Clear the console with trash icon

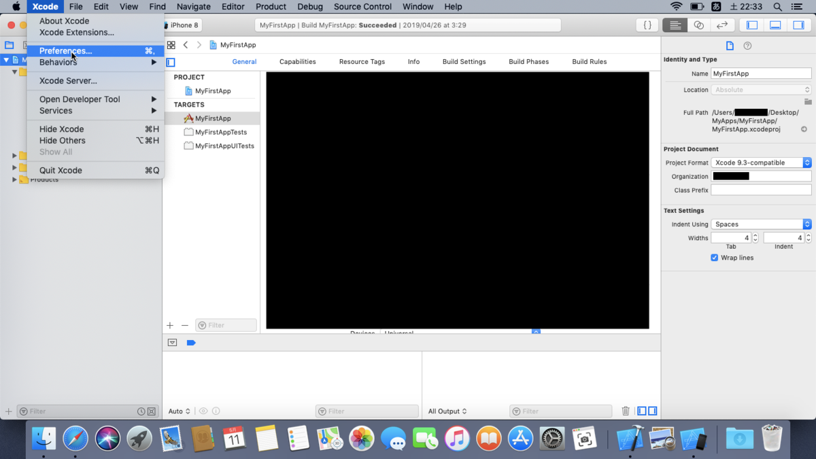point(626,411)
